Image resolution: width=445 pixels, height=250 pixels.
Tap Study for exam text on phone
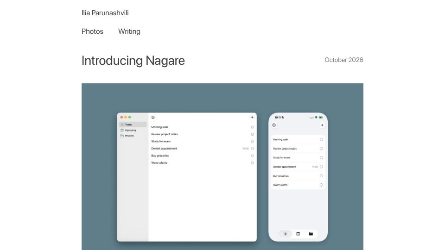(281, 157)
